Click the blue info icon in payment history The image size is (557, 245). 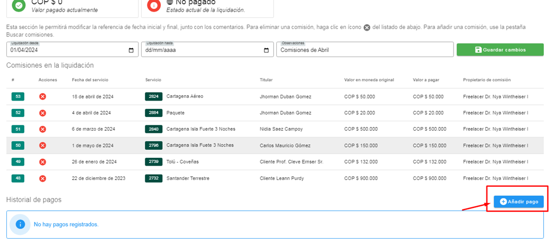pos(20,224)
